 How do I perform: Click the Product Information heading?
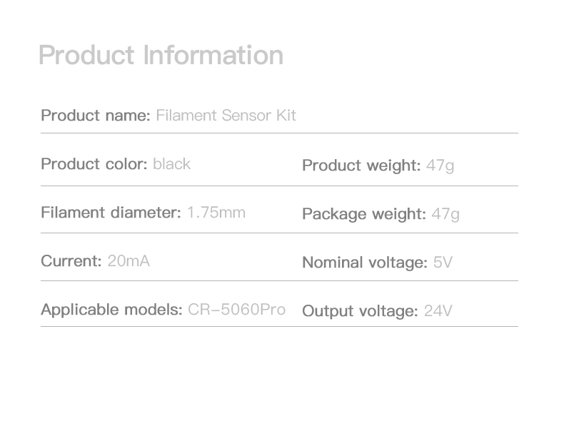tap(161, 55)
